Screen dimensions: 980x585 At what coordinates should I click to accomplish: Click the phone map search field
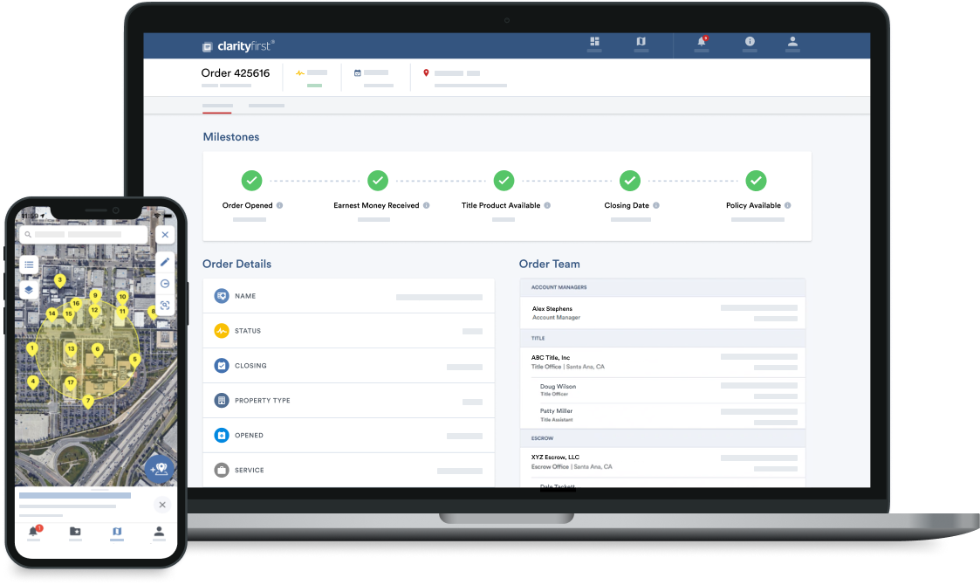point(84,235)
